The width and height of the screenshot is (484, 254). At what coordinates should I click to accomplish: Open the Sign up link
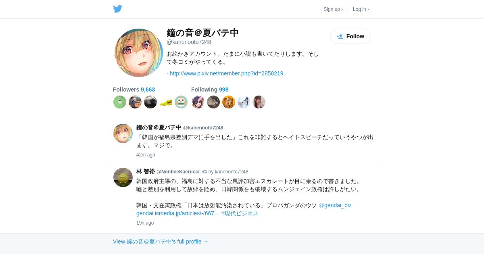(x=333, y=9)
